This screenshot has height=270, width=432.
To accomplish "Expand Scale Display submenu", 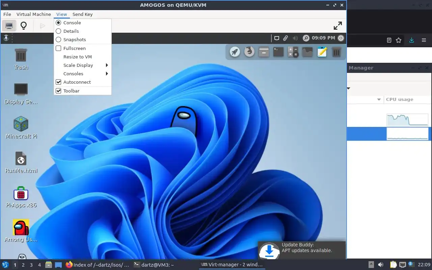I will pos(83,65).
